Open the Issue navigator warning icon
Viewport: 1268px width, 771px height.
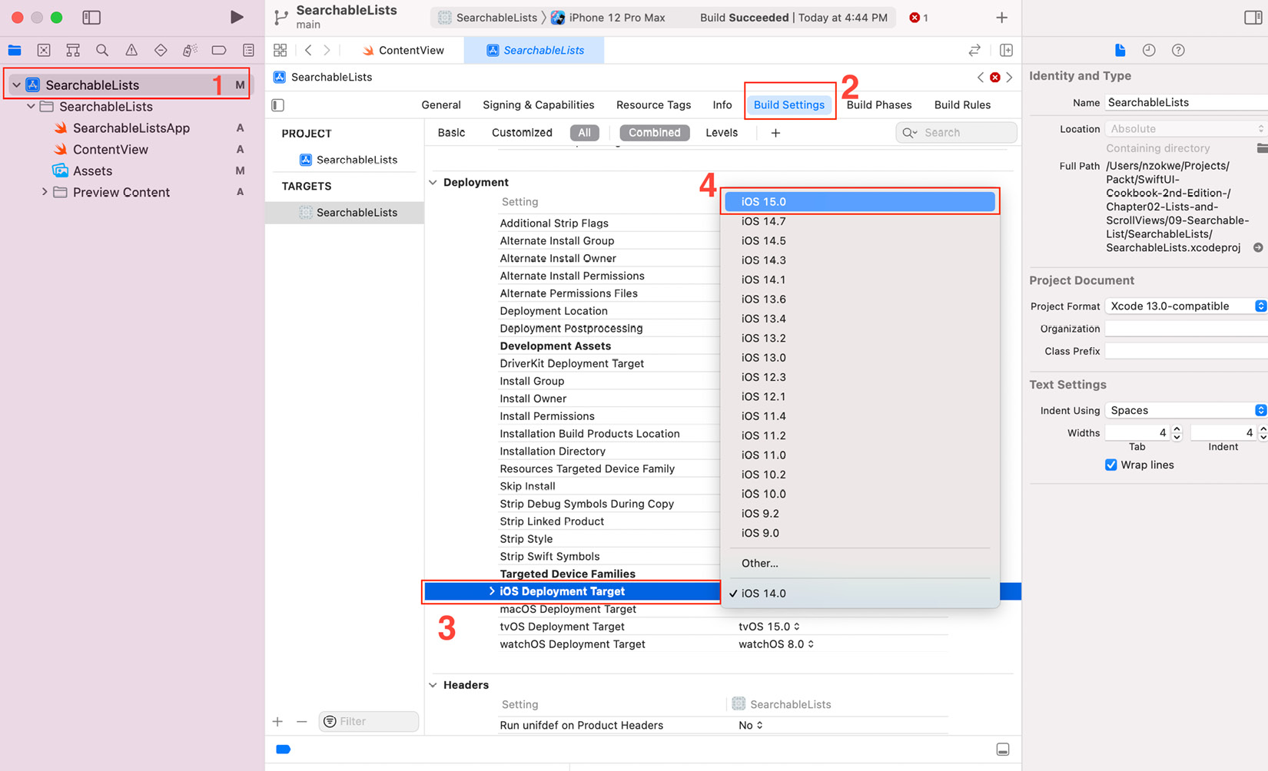point(131,50)
